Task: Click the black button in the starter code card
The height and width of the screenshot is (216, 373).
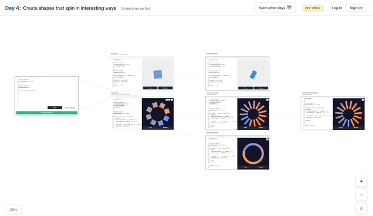Action: click(x=55, y=107)
